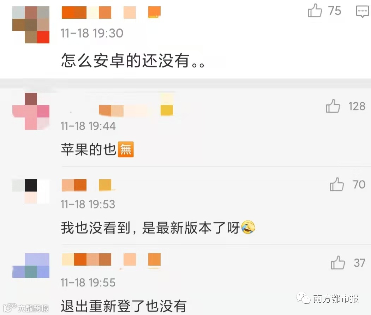Open the reply icon beside 75 likes
This screenshot has height=315, width=371.
coord(363,11)
